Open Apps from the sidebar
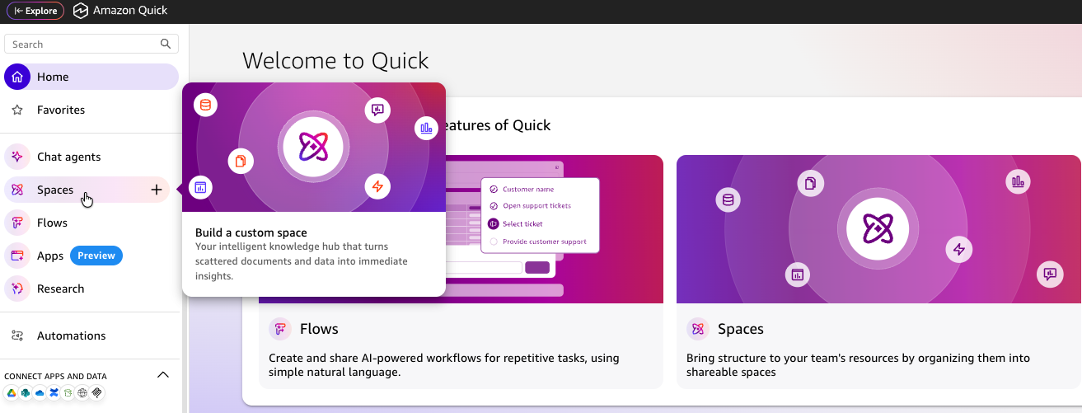The width and height of the screenshot is (1082, 413). pos(49,256)
